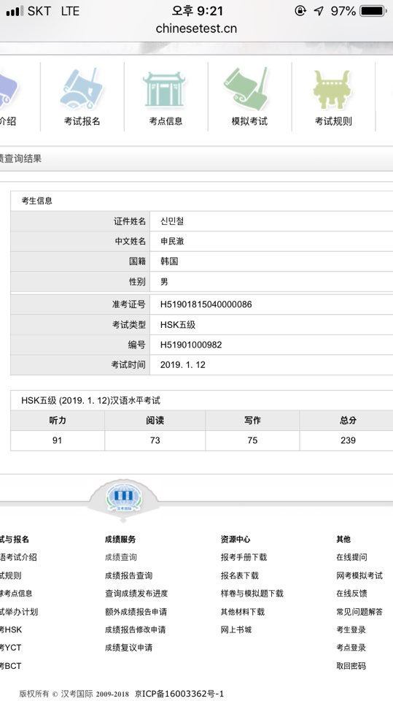The image size is (393, 701).
Task: Tap the cellular signal bars icon
Action: 15,11
